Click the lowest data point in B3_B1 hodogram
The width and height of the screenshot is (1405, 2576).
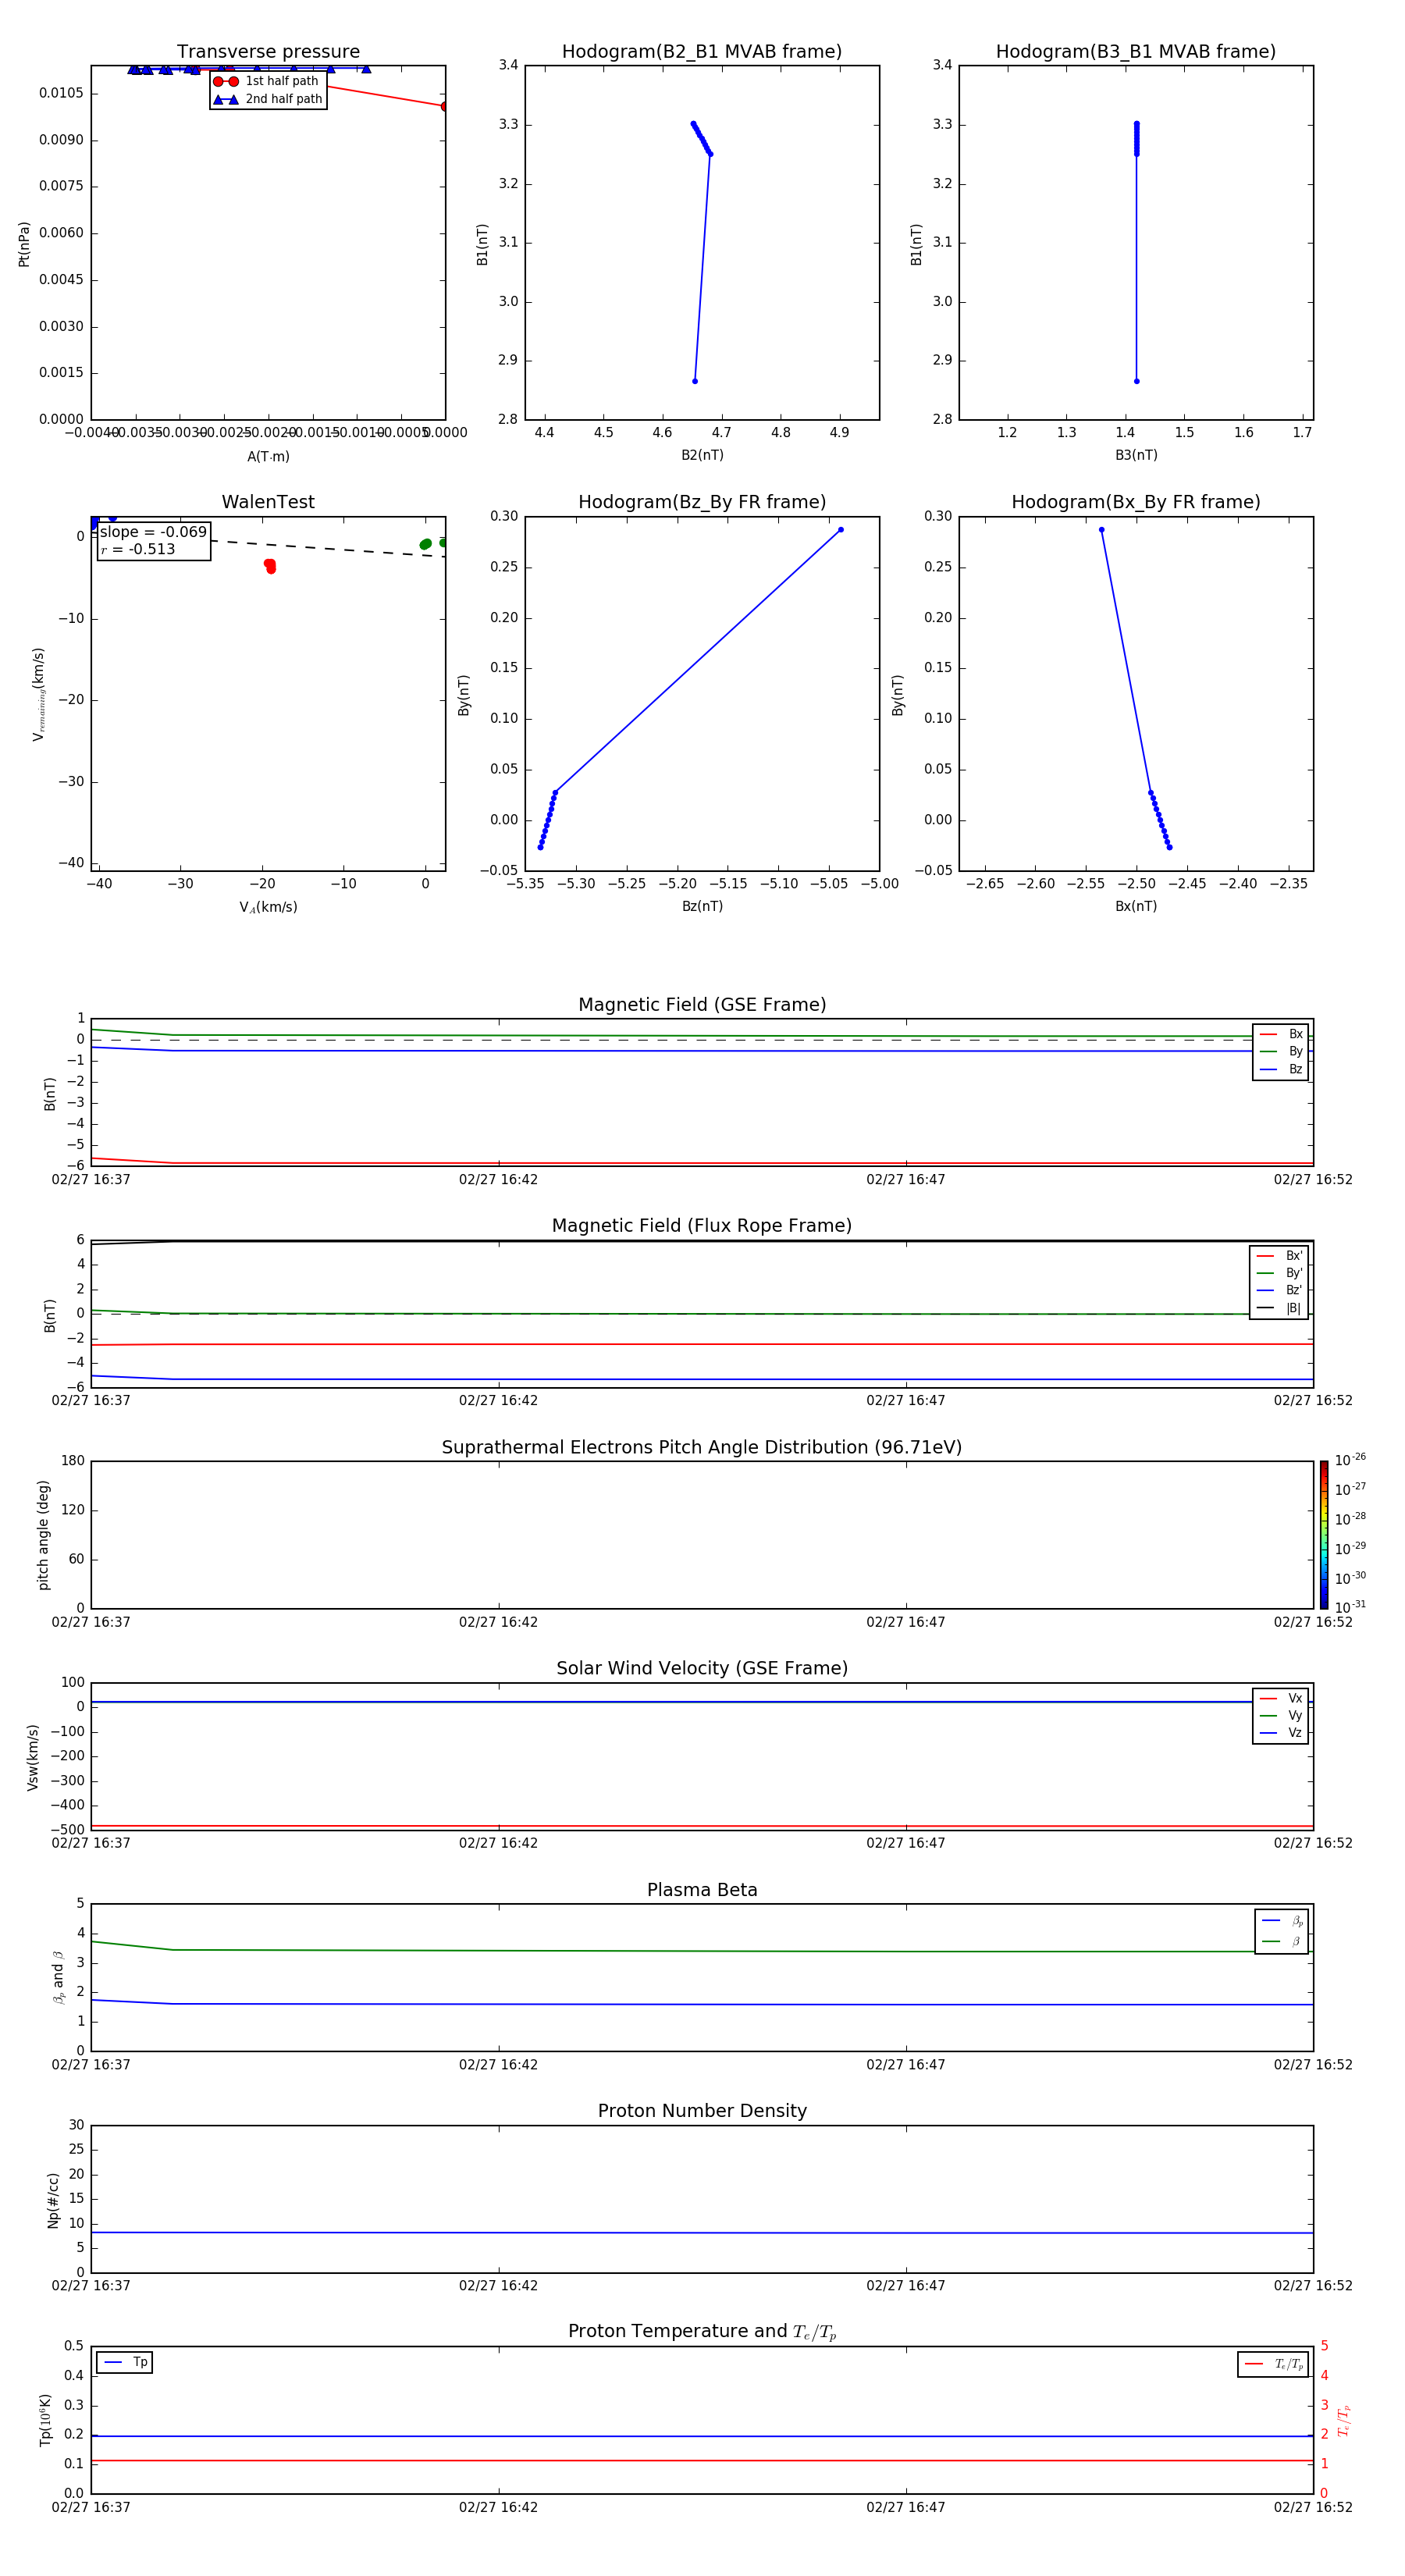pyautogui.click(x=1136, y=381)
